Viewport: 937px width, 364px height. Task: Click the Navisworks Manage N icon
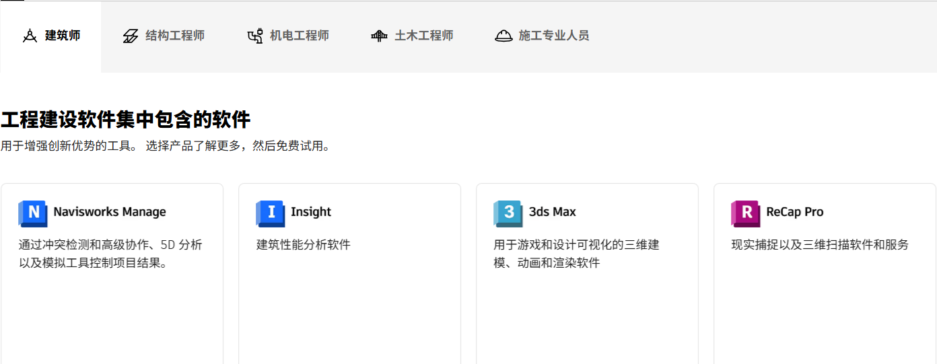tap(32, 213)
